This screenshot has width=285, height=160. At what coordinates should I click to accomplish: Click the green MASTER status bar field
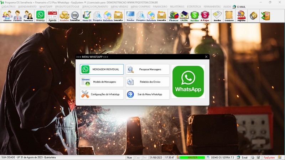point(192,158)
